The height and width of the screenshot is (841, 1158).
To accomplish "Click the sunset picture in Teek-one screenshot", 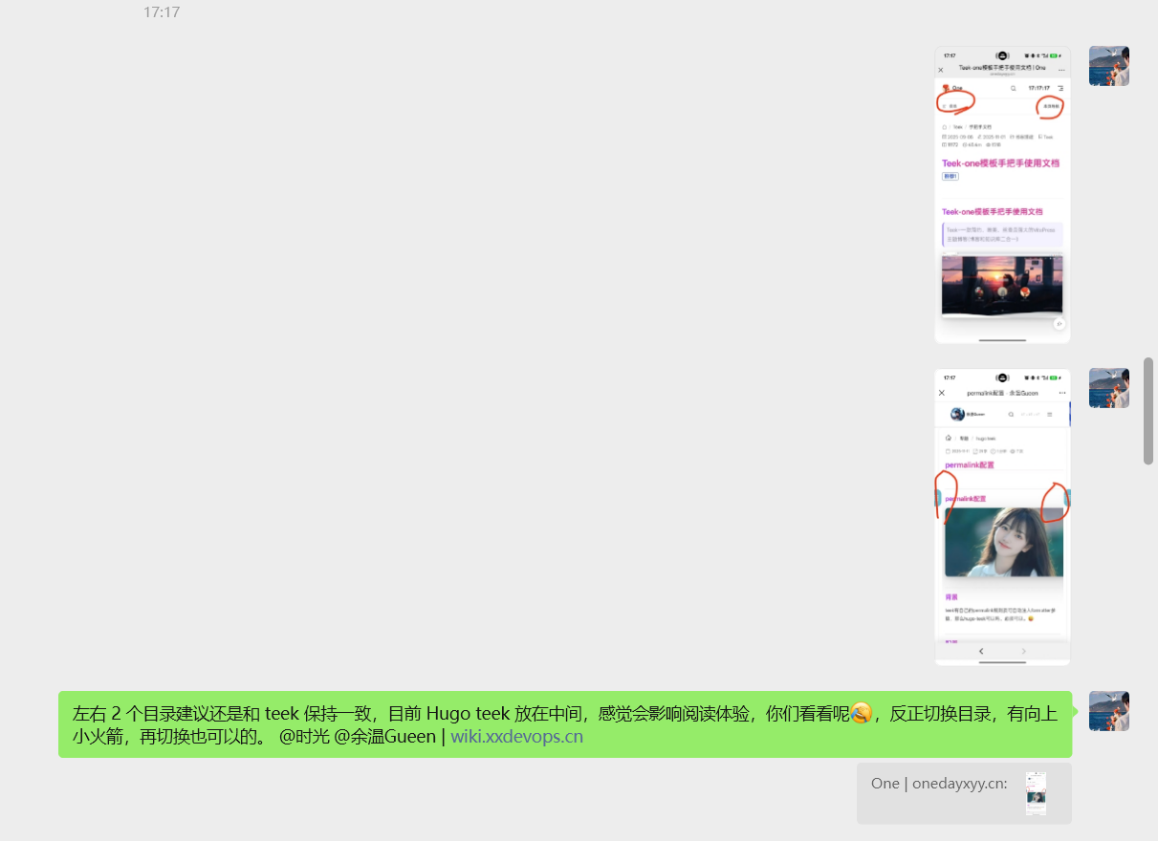I will coord(1002,284).
